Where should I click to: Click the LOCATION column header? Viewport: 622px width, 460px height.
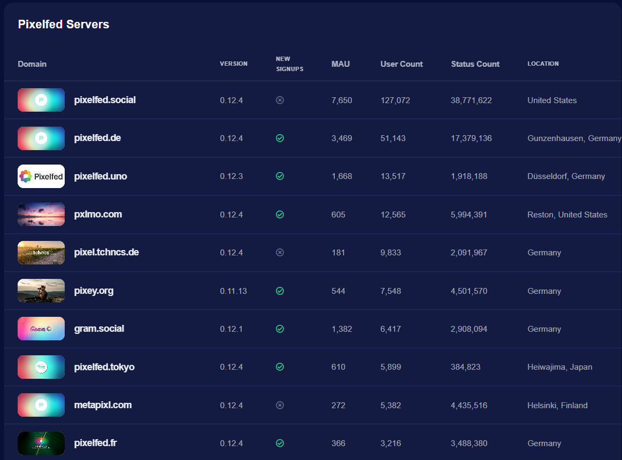coord(543,64)
